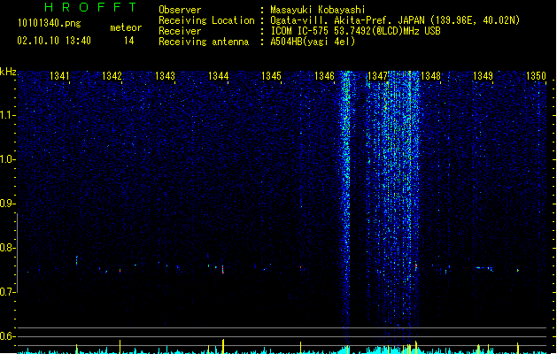The image size is (557, 354).
Task: Select the file name 10101340.png
Action: (x=50, y=23)
